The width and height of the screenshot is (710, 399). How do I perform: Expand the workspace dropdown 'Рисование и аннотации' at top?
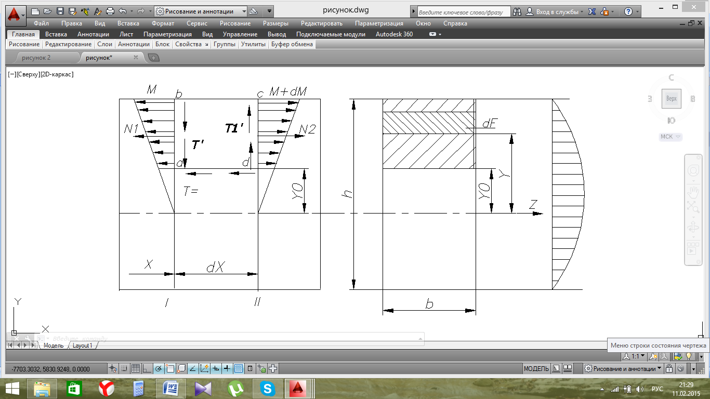click(244, 11)
